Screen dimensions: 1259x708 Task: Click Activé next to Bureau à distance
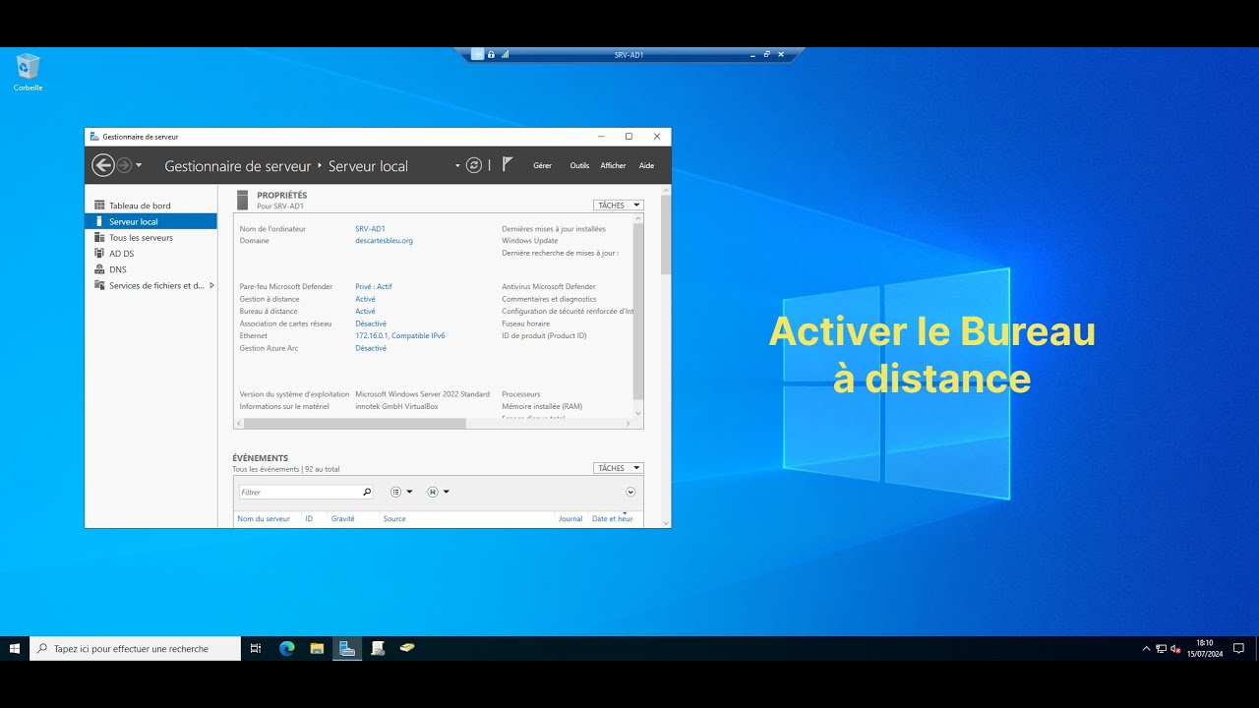point(365,311)
